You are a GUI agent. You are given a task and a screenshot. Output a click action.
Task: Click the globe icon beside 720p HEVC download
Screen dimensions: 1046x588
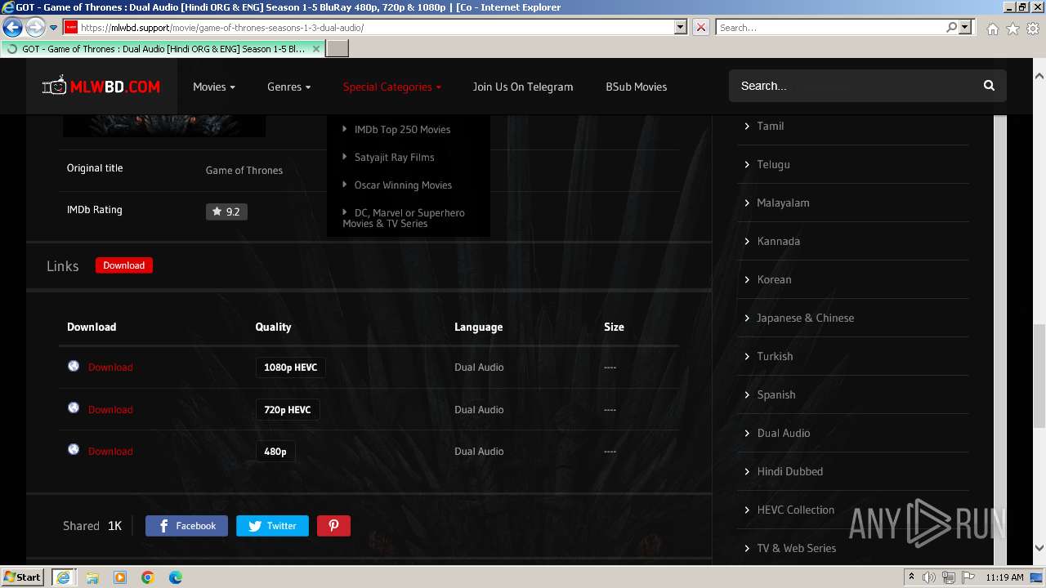74,408
